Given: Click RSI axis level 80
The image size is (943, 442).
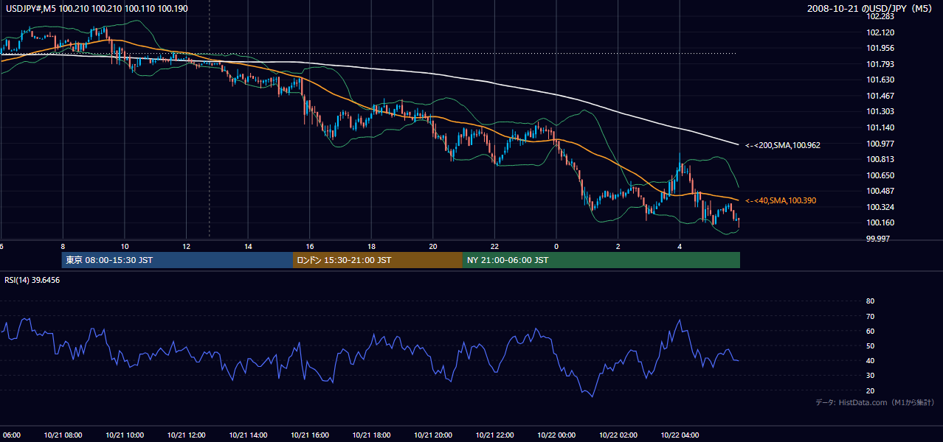Looking at the screenshot, I should pos(870,301).
